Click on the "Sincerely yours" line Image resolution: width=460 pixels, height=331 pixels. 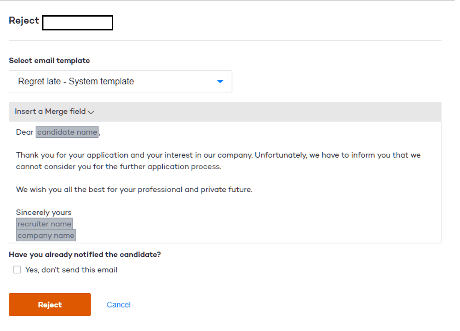point(44,213)
